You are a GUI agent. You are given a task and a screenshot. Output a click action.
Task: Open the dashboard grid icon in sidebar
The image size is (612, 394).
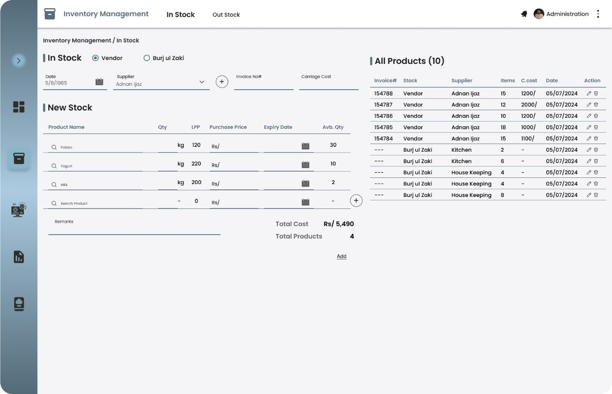pyautogui.click(x=19, y=107)
